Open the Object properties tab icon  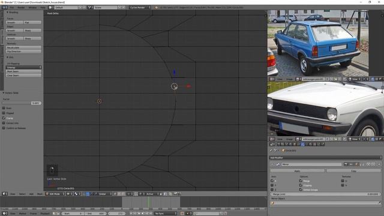pos(294,144)
